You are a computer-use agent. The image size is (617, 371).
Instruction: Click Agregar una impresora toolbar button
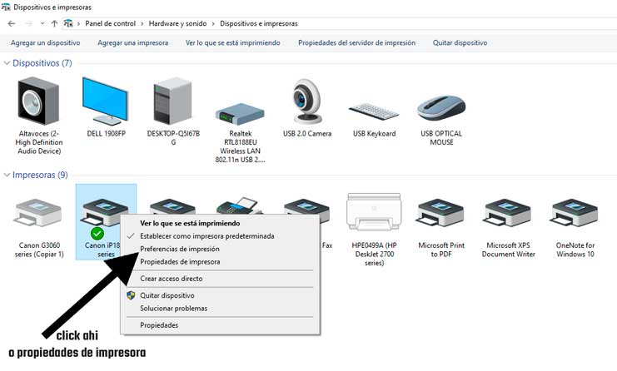(133, 42)
